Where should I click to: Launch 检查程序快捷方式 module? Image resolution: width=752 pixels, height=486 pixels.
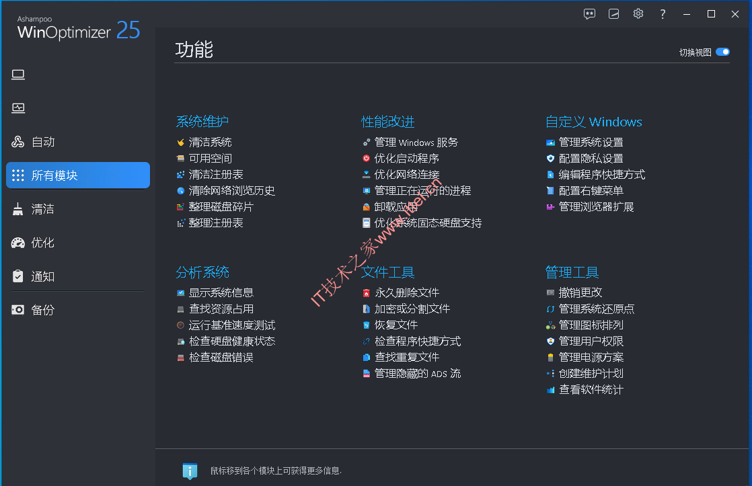coord(417,341)
